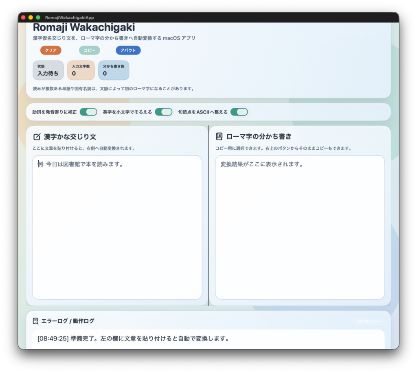Click the Romaji Wakachigaki heading
The height and width of the screenshot is (373, 417).
click(83, 28)
